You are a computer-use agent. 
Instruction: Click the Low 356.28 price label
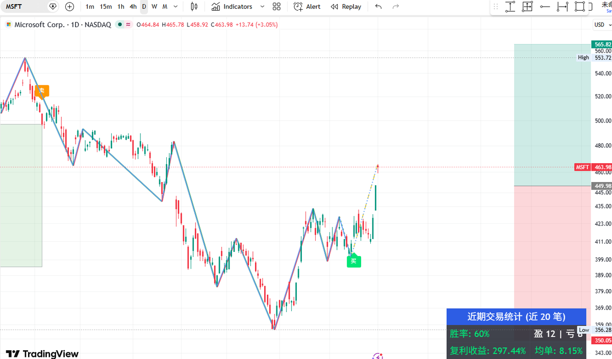pos(594,330)
